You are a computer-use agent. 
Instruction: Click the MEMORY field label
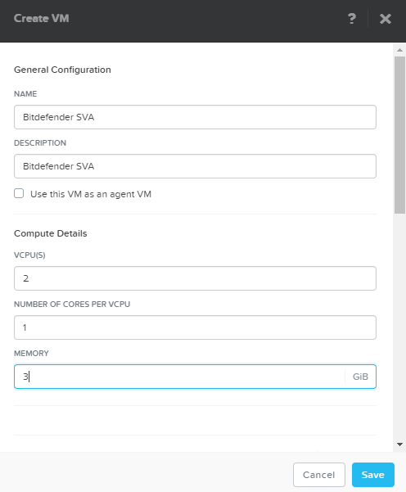[x=31, y=354]
